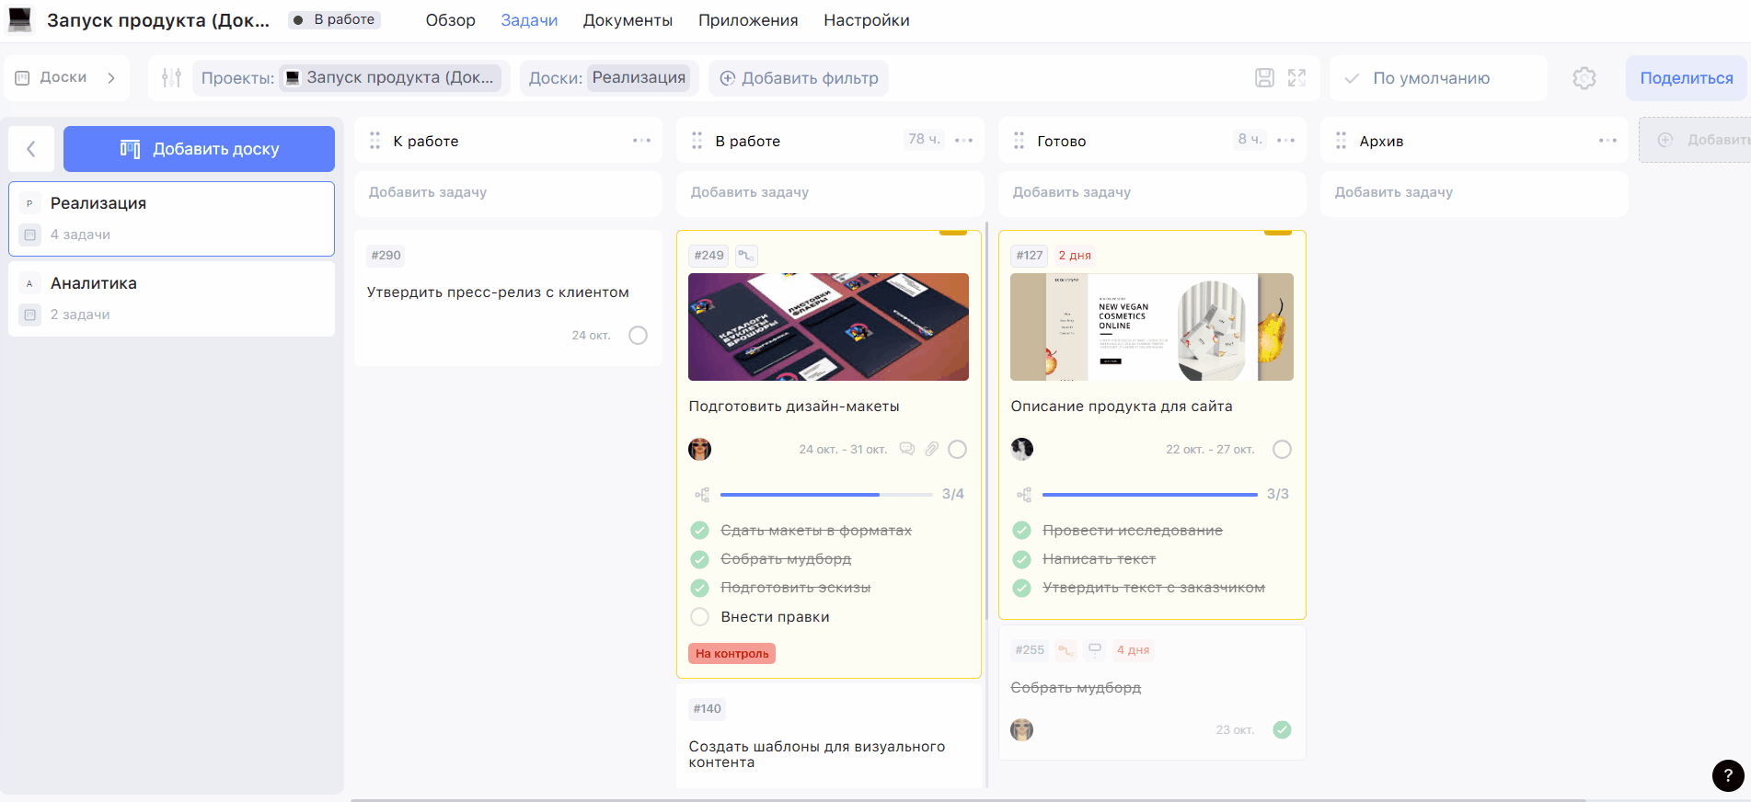Click the comments icon on task #249

[x=907, y=450]
